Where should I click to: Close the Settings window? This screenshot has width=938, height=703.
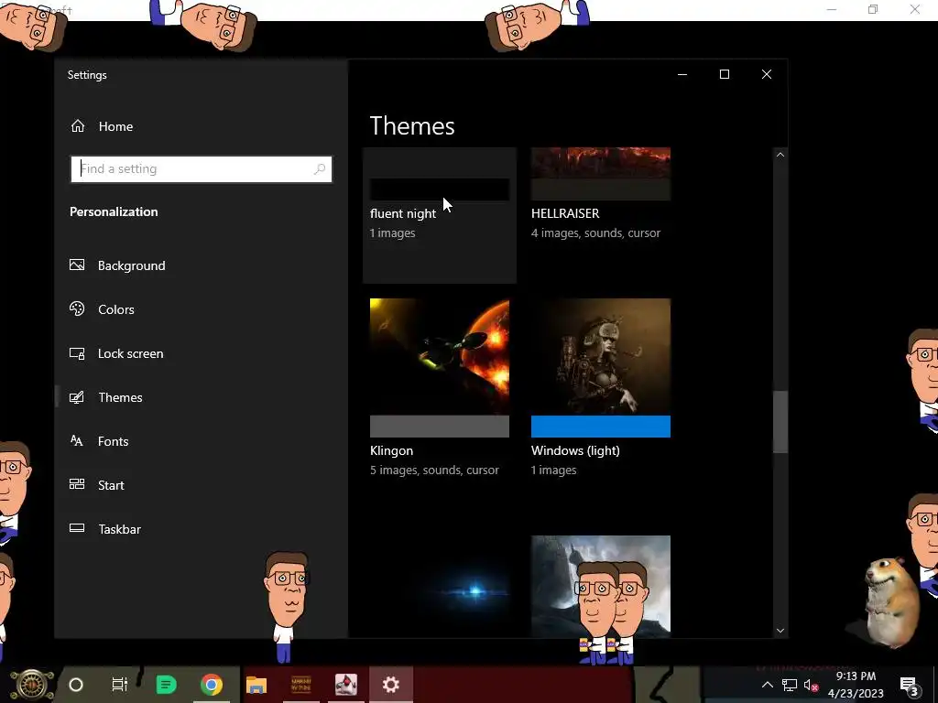pyautogui.click(x=767, y=74)
